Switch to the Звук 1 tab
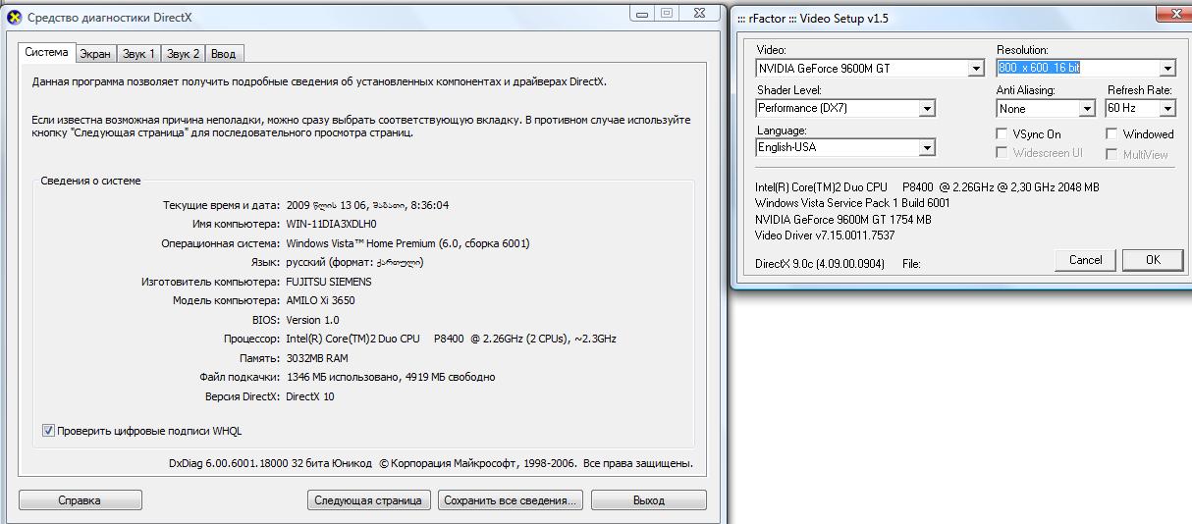The width and height of the screenshot is (1192, 524). pyautogui.click(x=138, y=54)
